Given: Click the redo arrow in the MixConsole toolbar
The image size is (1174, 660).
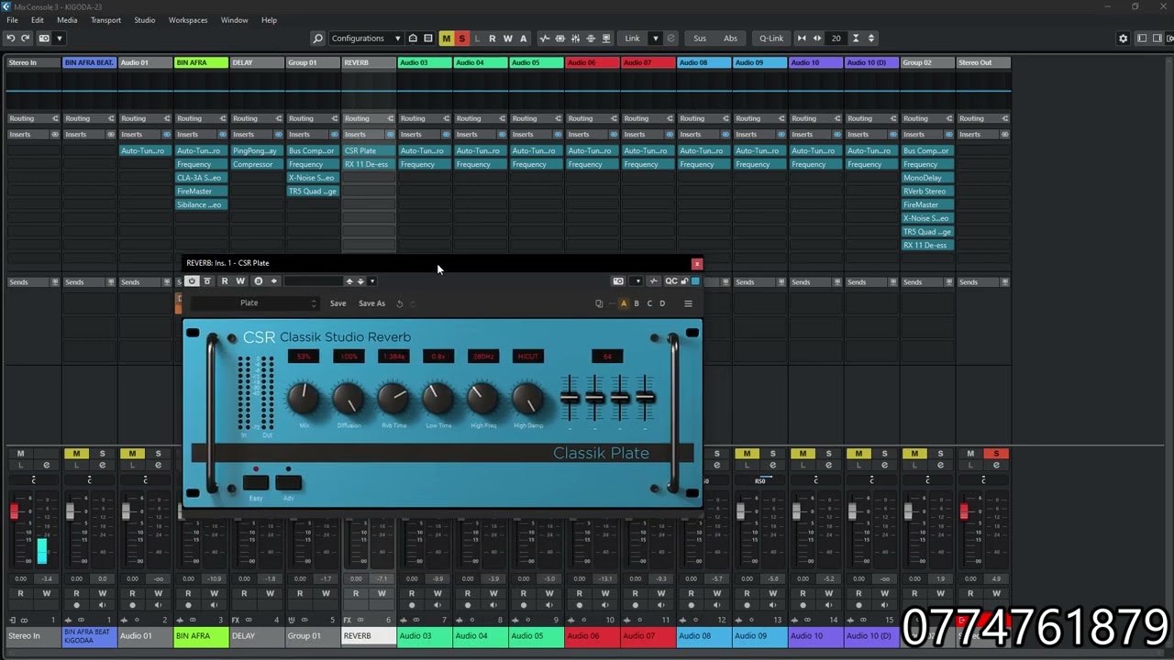Looking at the screenshot, I should (26, 38).
